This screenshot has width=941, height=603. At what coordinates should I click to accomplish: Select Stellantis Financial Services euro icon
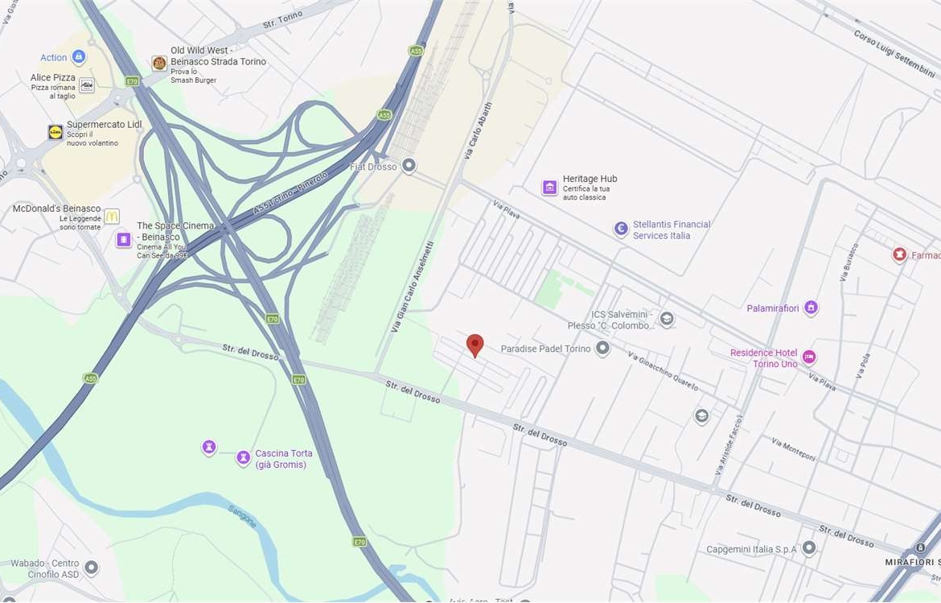[x=621, y=229]
